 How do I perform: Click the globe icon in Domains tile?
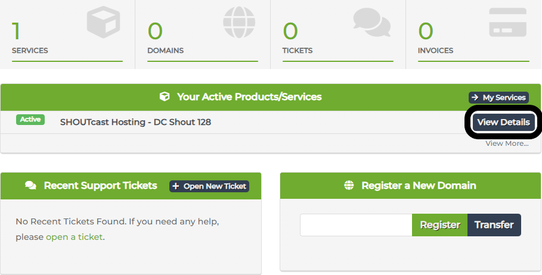(x=239, y=22)
